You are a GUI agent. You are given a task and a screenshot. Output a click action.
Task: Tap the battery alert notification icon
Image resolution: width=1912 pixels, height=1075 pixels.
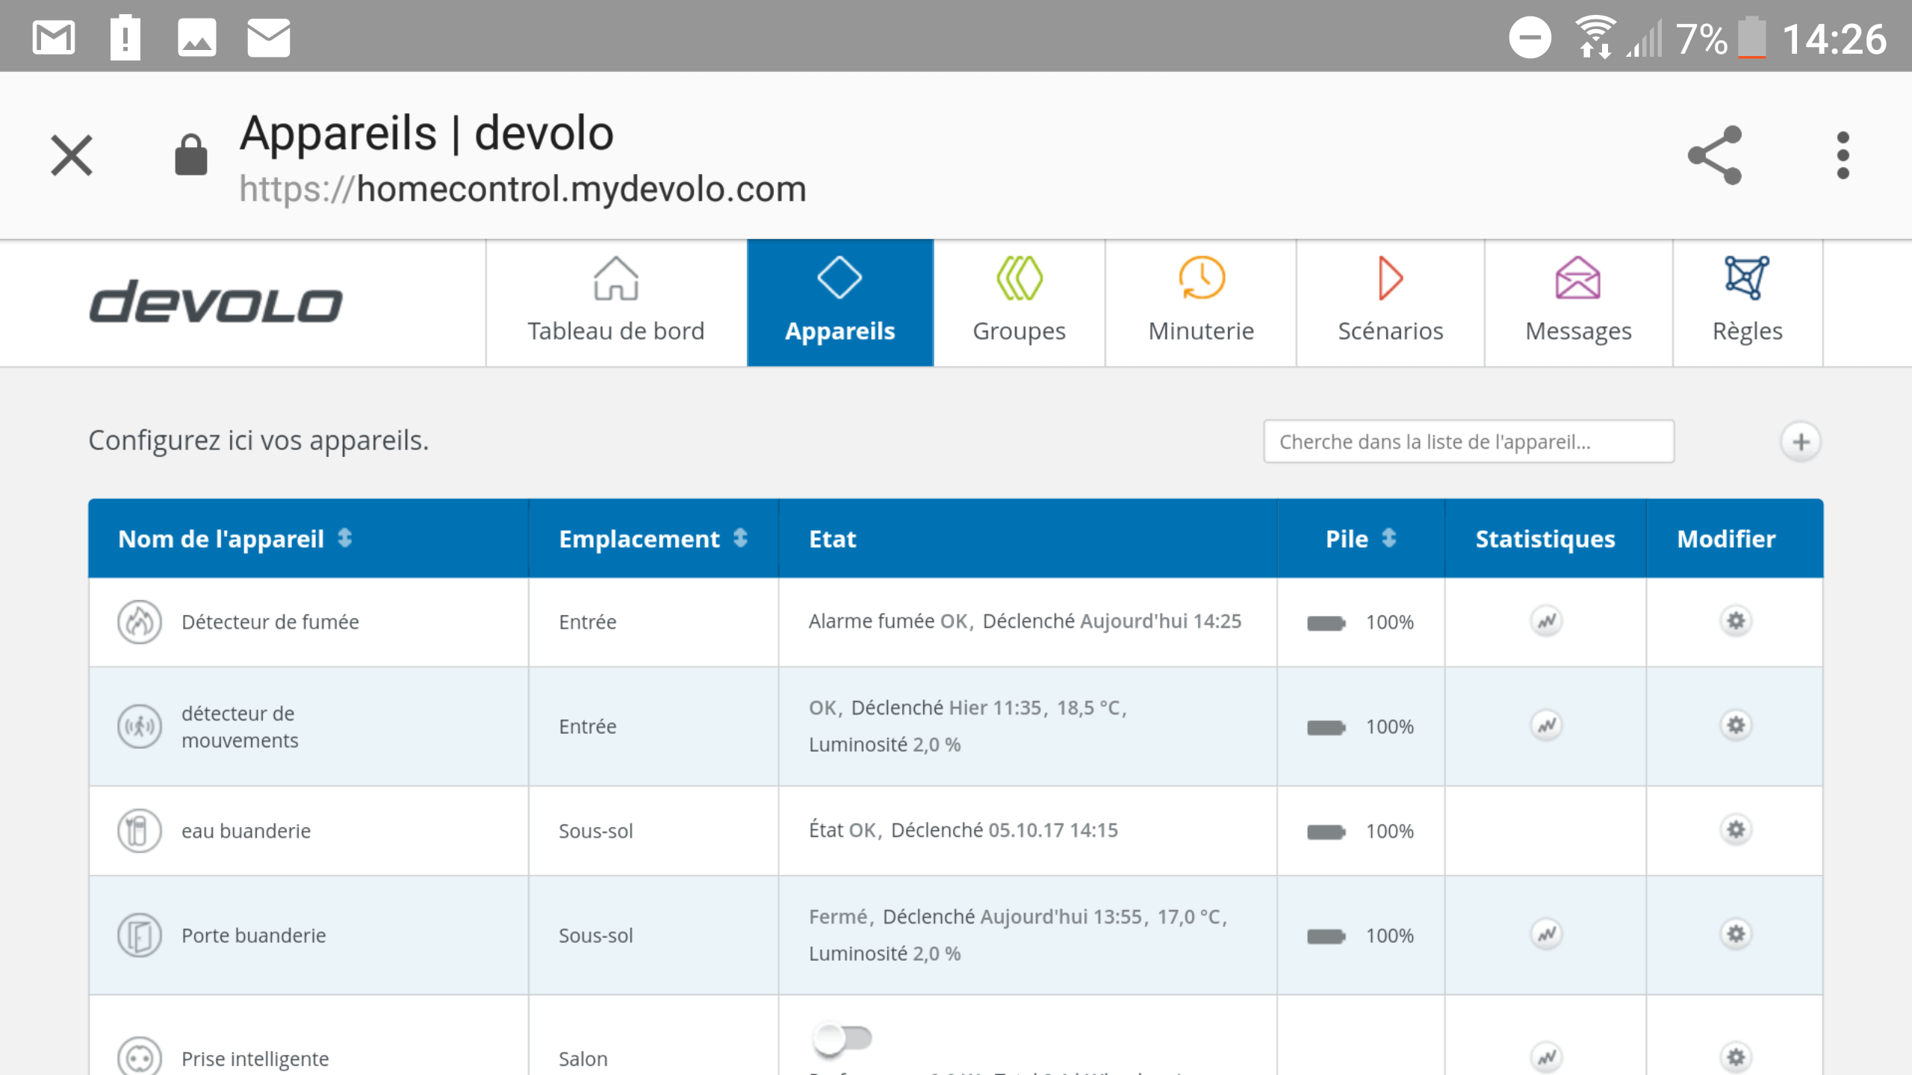pos(125,37)
